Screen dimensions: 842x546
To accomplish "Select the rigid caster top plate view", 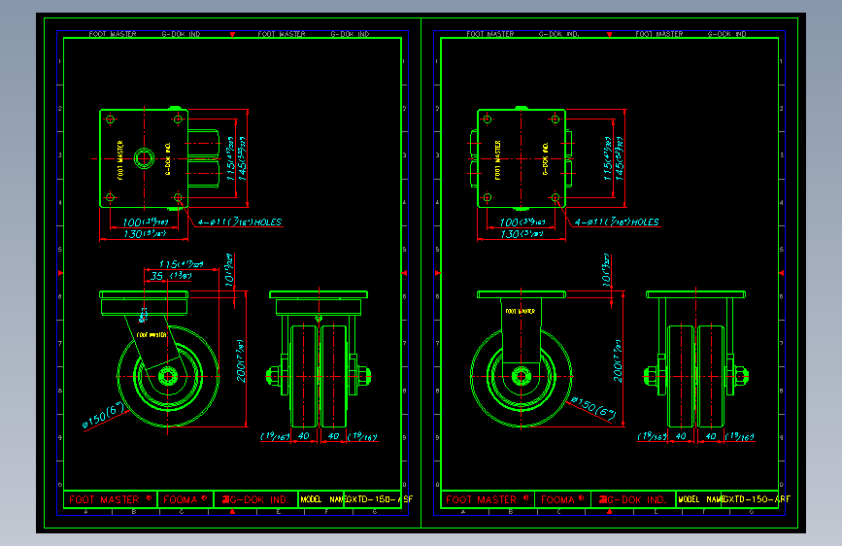I will 521,158.
